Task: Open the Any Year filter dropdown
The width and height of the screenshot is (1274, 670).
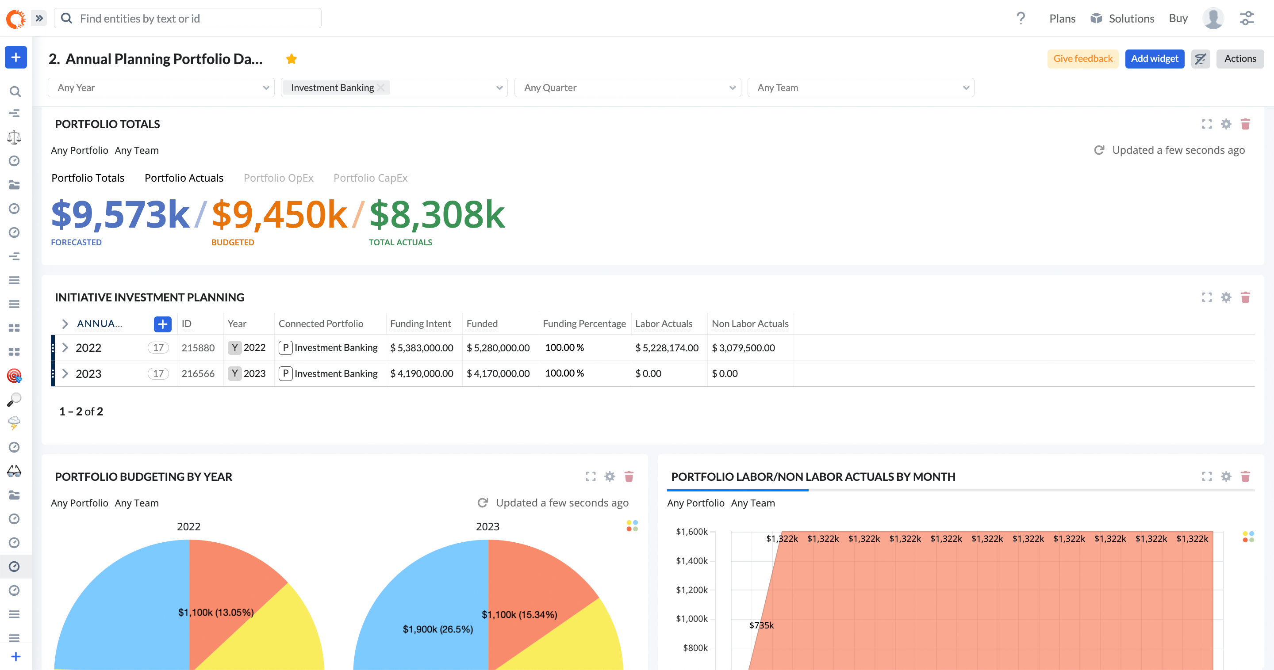Action: [x=161, y=88]
